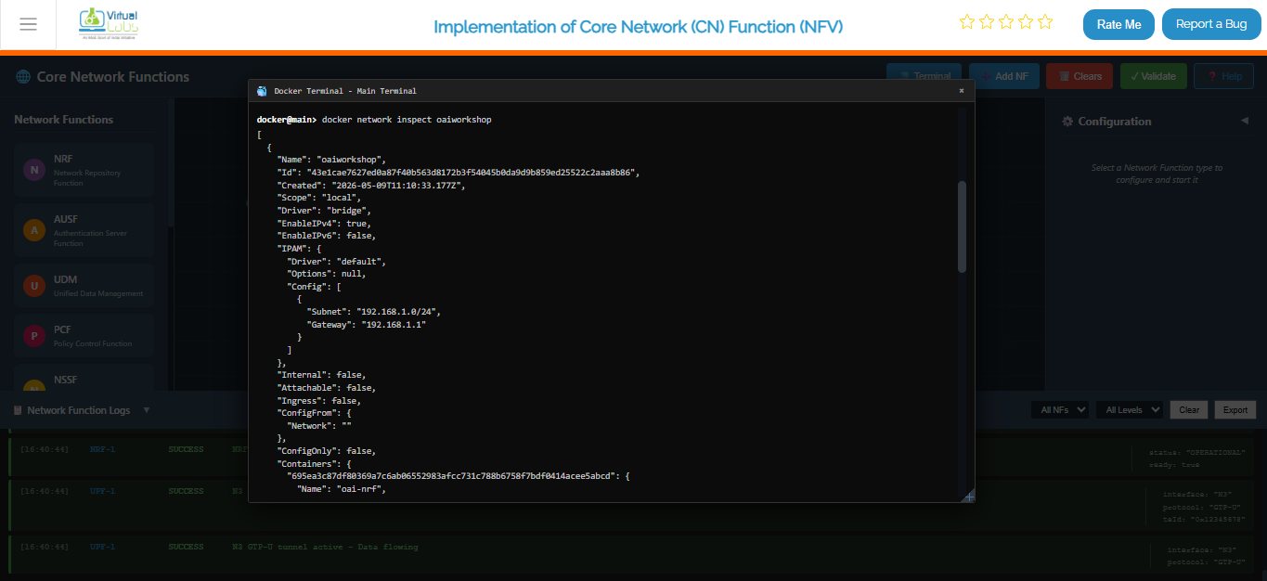Click the "Created" timestamp line
Screen dimensions: 1267x581
371,186
